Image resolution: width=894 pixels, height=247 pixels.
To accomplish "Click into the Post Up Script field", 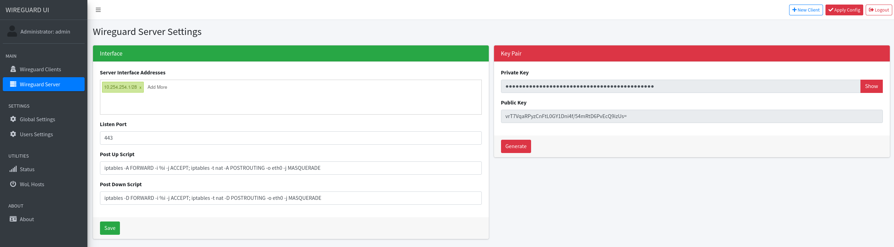I will (x=290, y=168).
